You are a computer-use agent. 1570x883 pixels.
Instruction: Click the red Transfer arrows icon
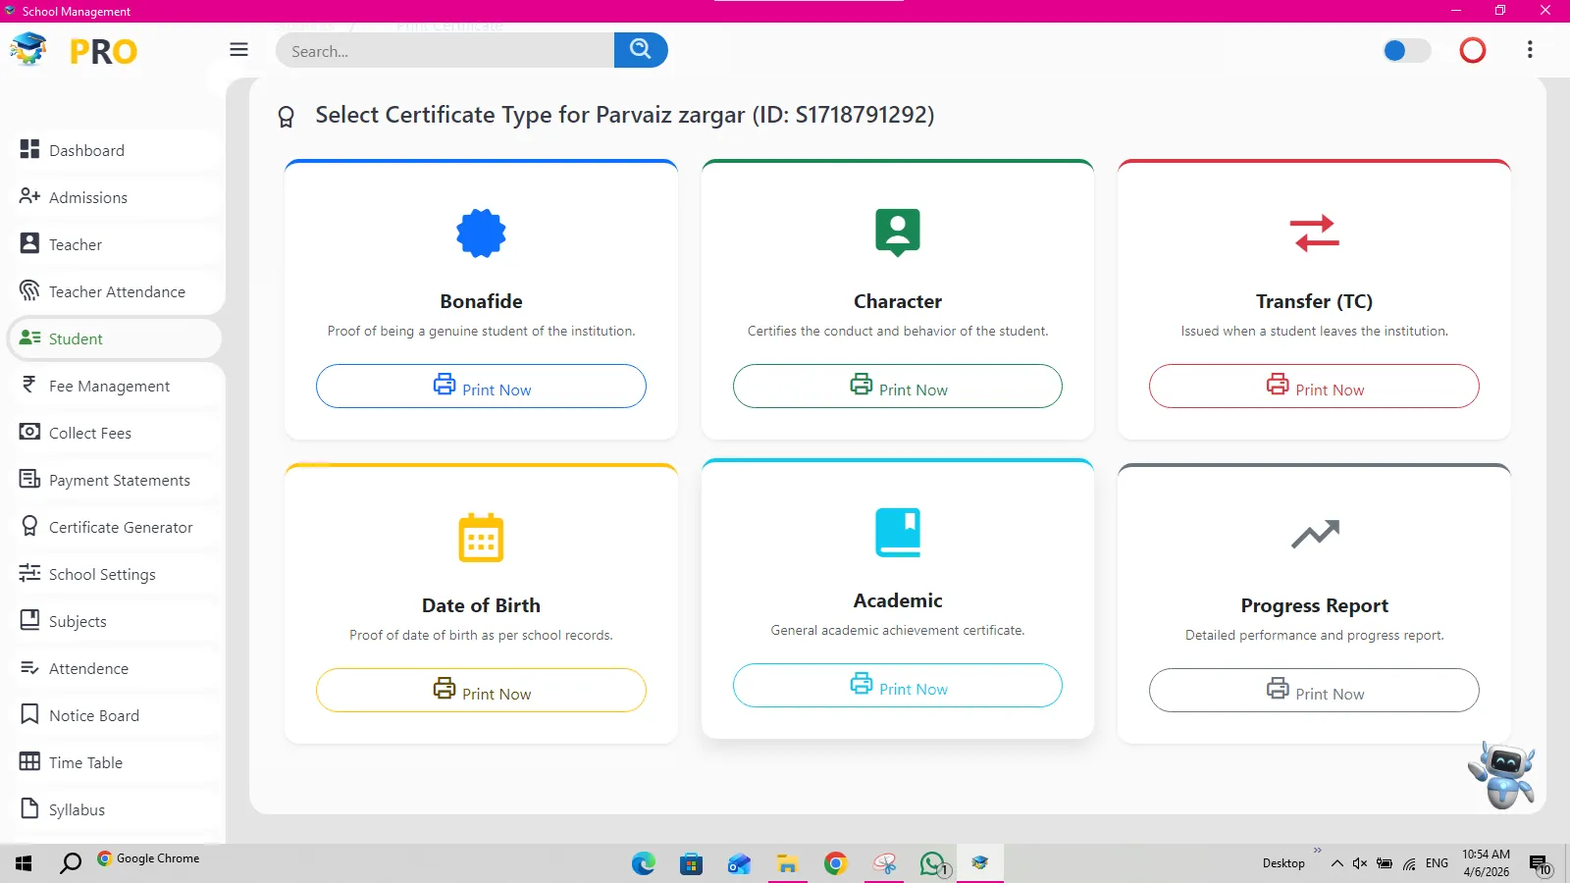tap(1315, 234)
